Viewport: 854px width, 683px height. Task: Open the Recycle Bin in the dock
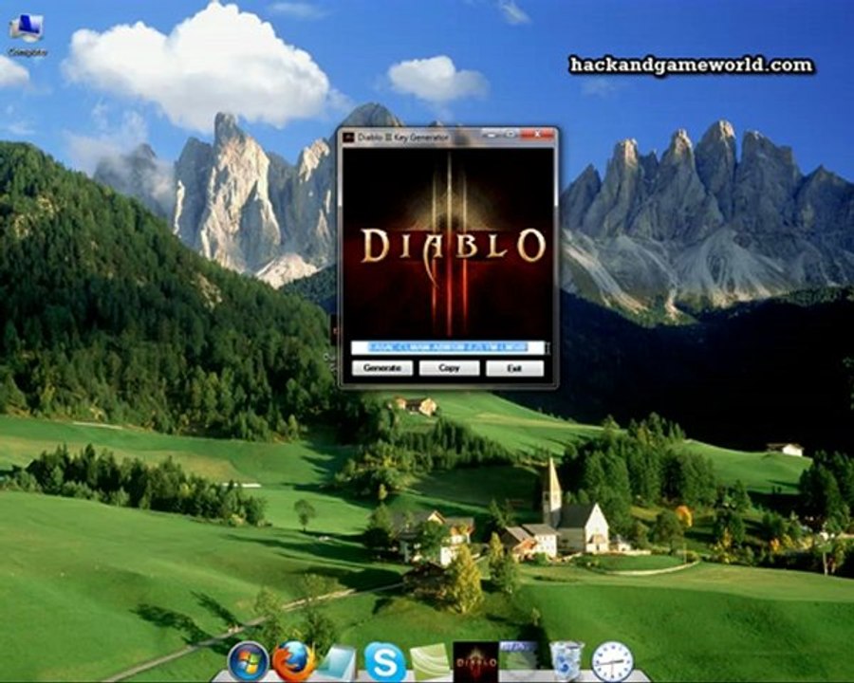pyautogui.click(x=566, y=662)
